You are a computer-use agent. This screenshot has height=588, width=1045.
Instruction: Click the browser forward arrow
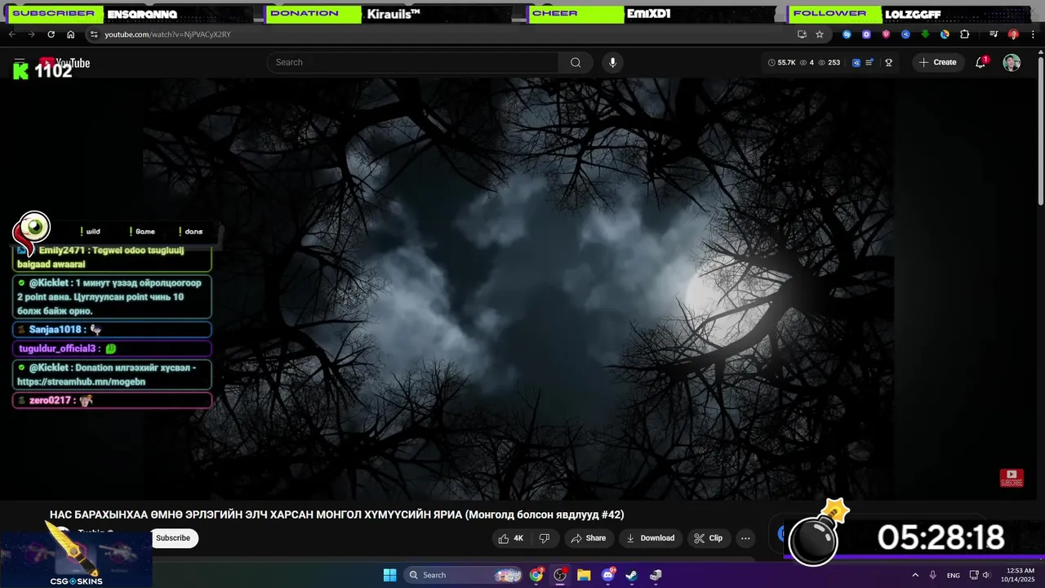(31, 34)
